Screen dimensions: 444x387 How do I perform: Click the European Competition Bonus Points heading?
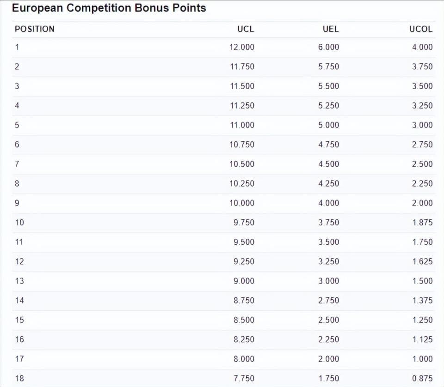click(x=109, y=8)
